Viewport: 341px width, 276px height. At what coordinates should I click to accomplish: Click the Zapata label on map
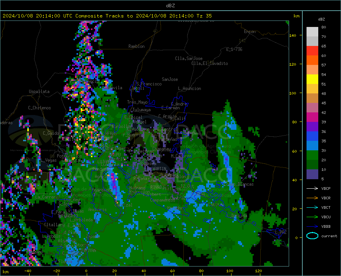tap(93, 237)
